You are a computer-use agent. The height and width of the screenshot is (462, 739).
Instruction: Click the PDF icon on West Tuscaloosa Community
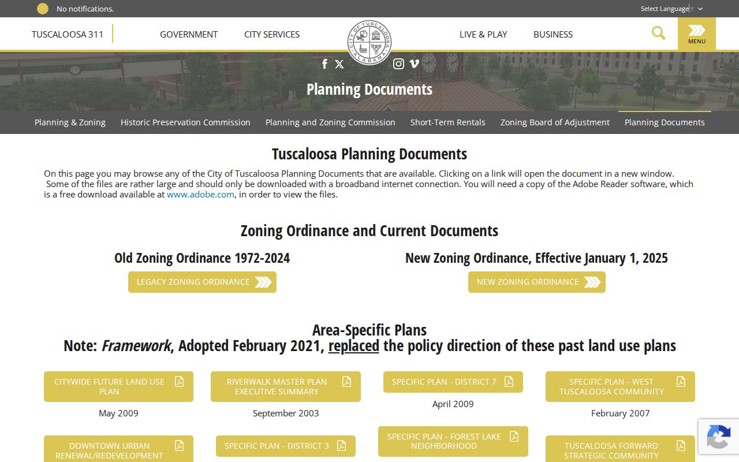(681, 382)
